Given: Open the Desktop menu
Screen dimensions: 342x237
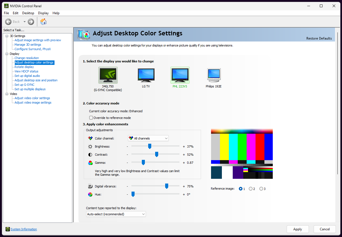Looking at the screenshot, I should pos(28,13).
